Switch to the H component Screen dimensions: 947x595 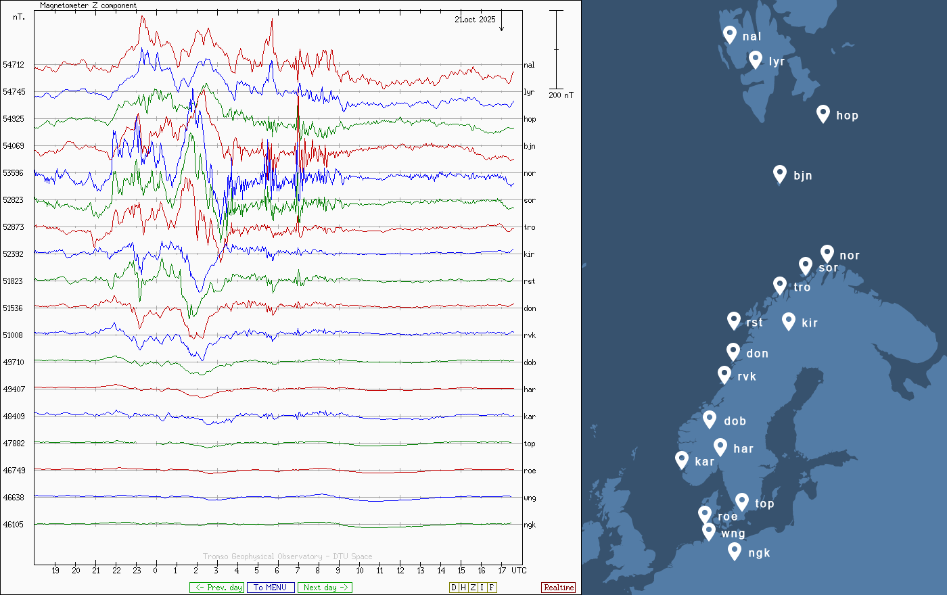point(463,588)
